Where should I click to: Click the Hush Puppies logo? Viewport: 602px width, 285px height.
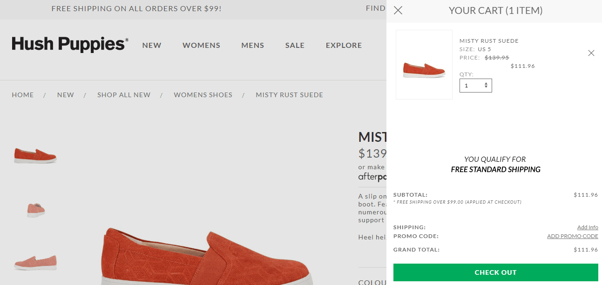70,45
